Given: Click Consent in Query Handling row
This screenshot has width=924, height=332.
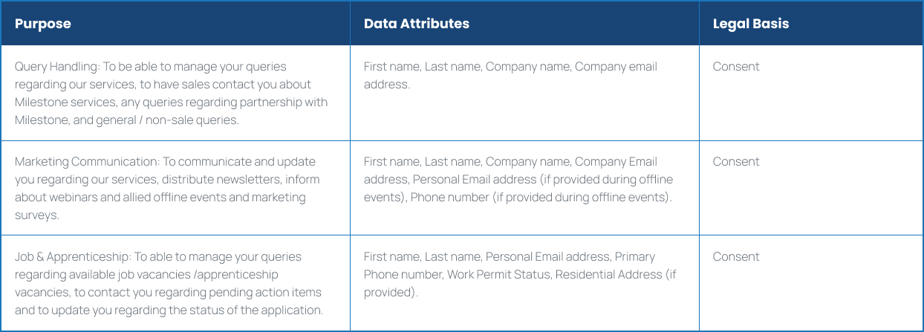Looking at the screenshot, I should (736, 66).
